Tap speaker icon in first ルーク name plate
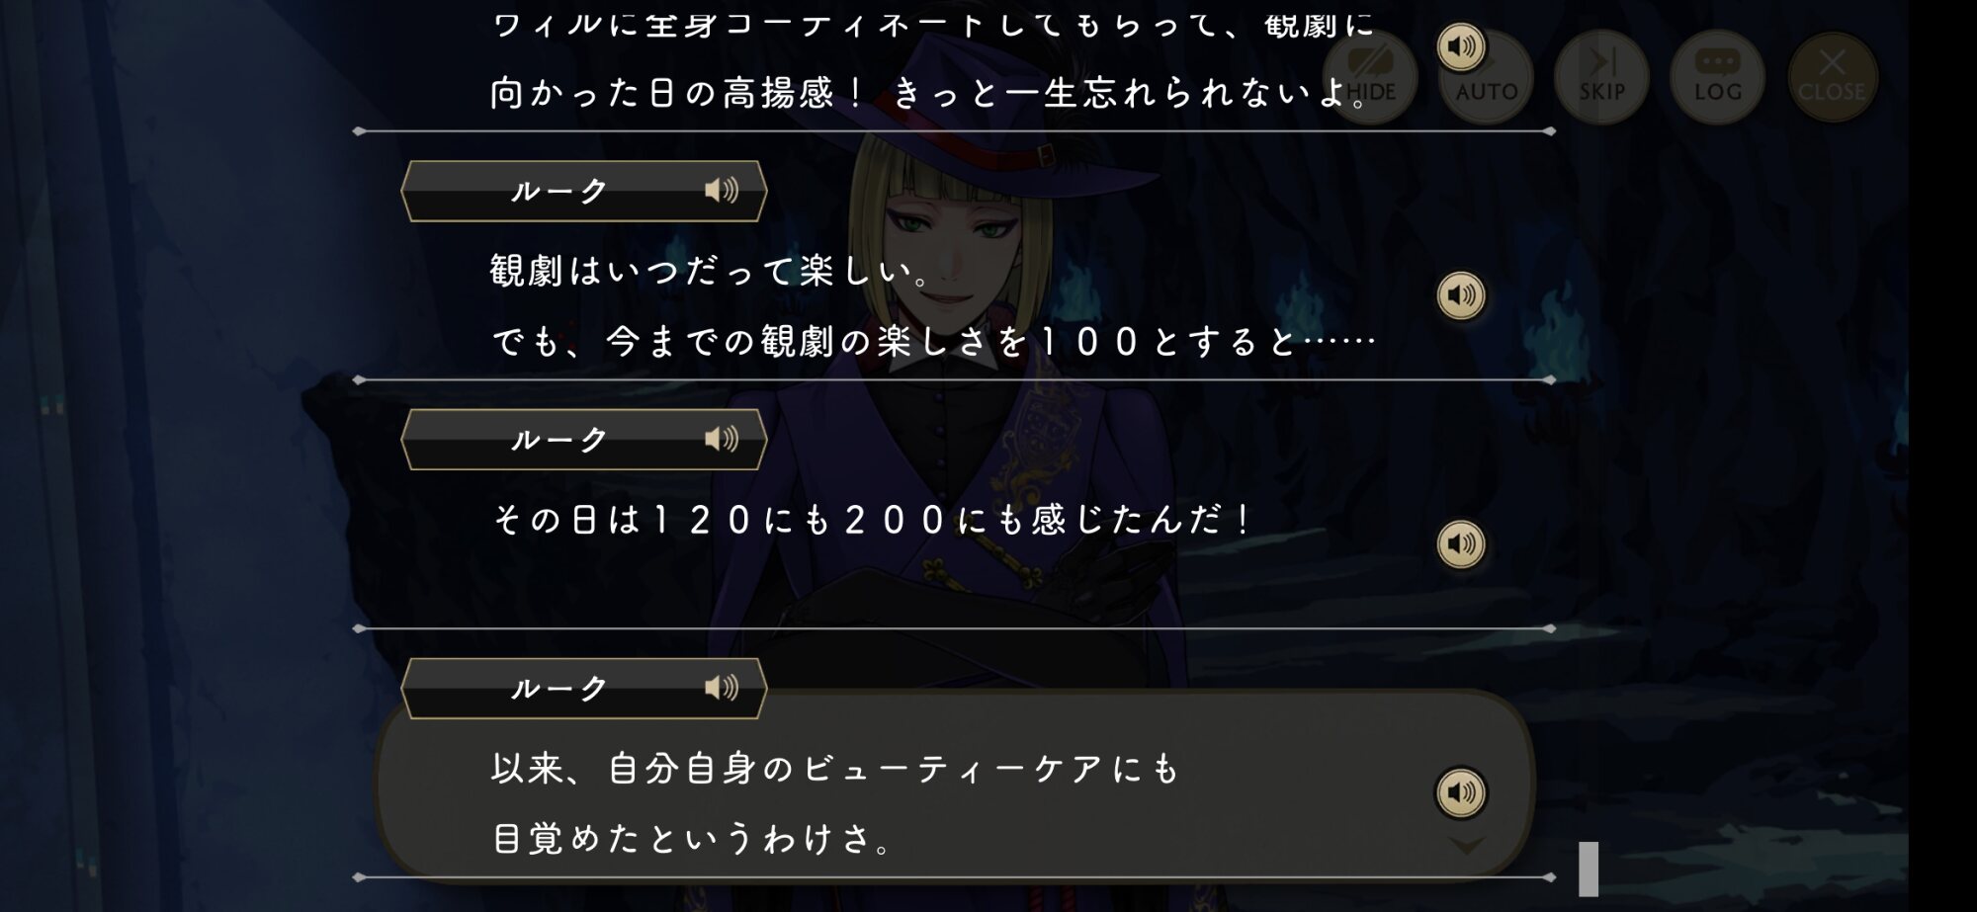The height and width of the screenshot is (912, 1977). 722,190
